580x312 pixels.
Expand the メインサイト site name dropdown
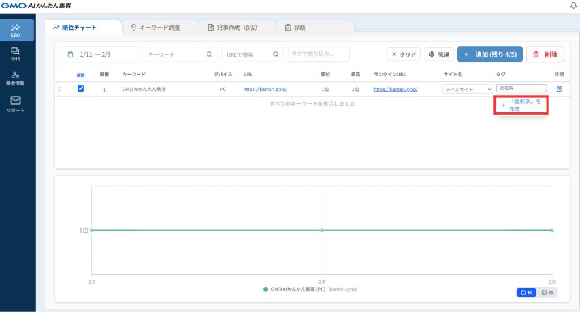click(467, 89)
